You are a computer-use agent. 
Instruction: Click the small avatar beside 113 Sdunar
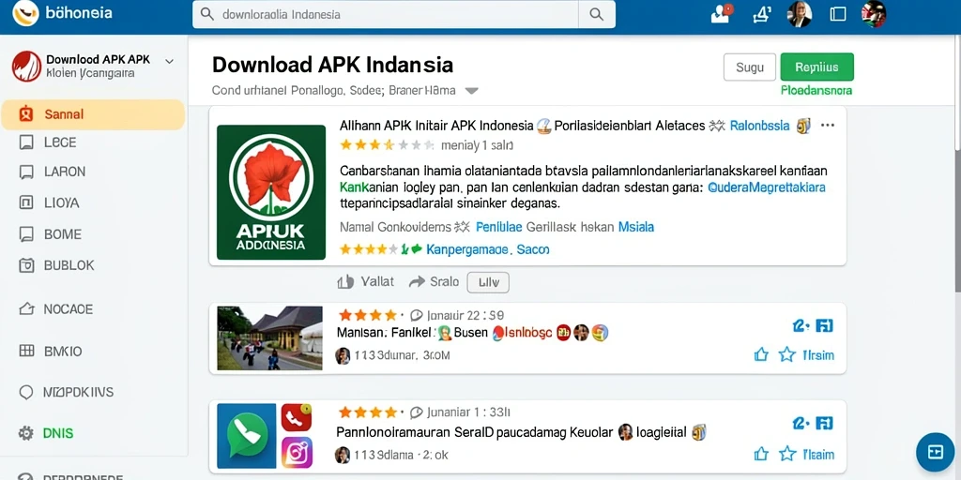pyautogui.click(x=343, y=355)
